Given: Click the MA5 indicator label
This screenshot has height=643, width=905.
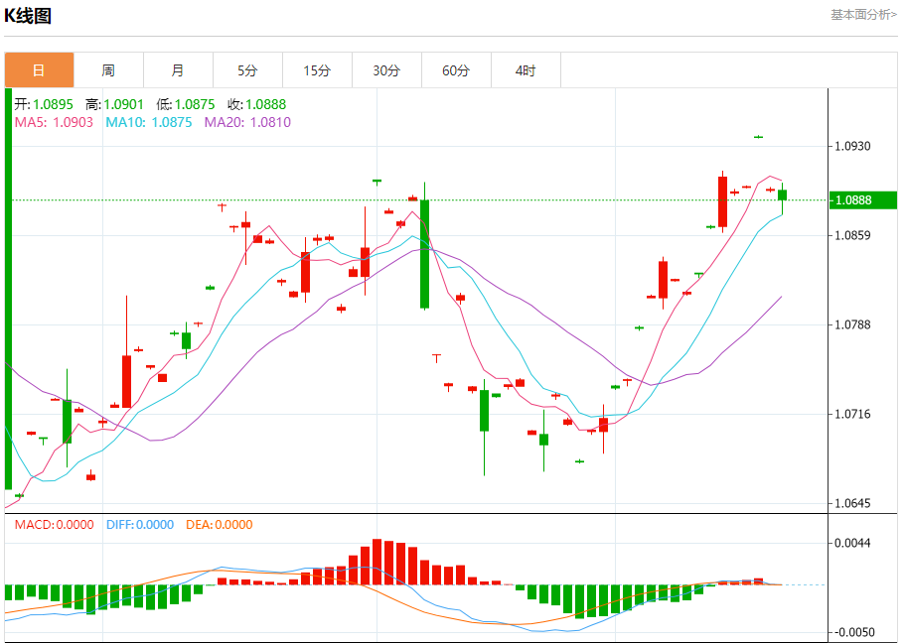Looking at the screenshot, I should [54, 122].
